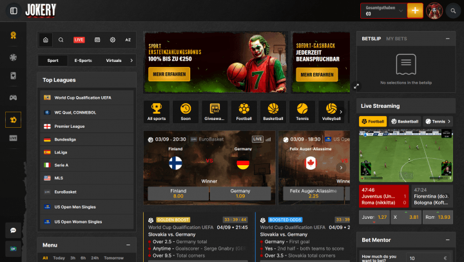Open the chat support icon
The image size is (464, 262).
click(13, 230)
